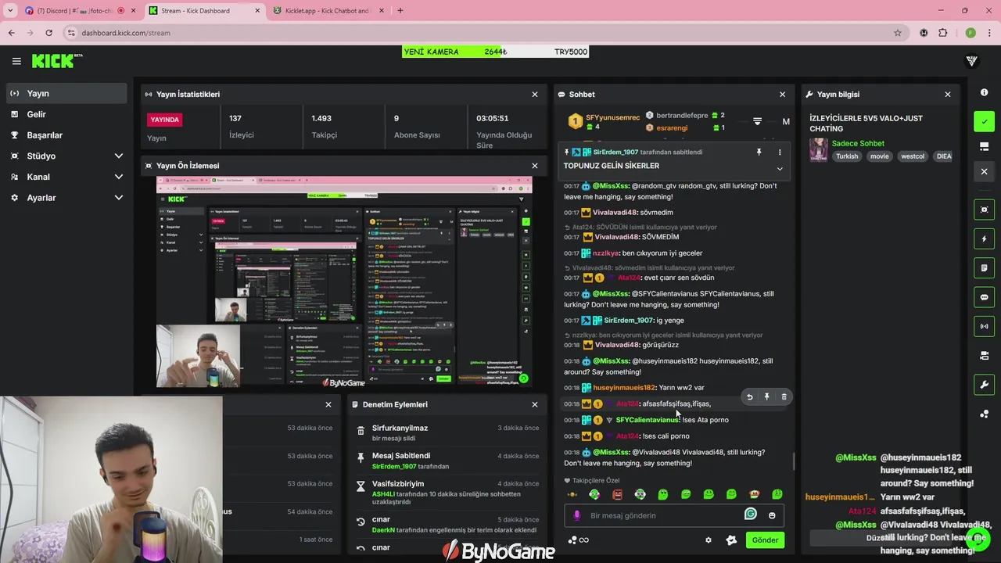The height and width of the screenshot is (563, 1001).
Task: Click the YAYINDA live badge
Action: pyautogui.click(x=165, y=120)
